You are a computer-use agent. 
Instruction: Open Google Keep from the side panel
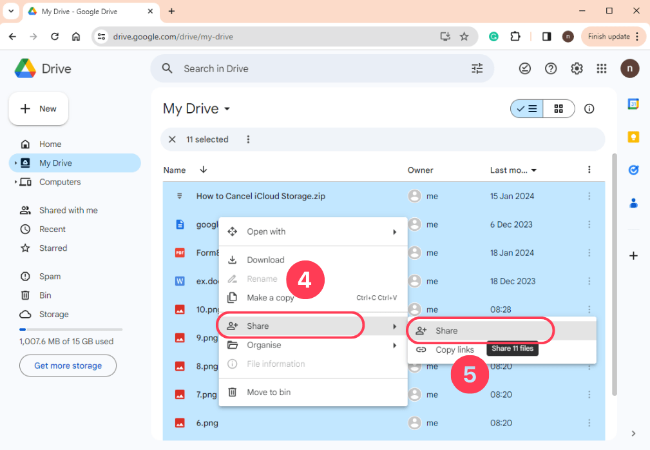(x=633, y=137)
